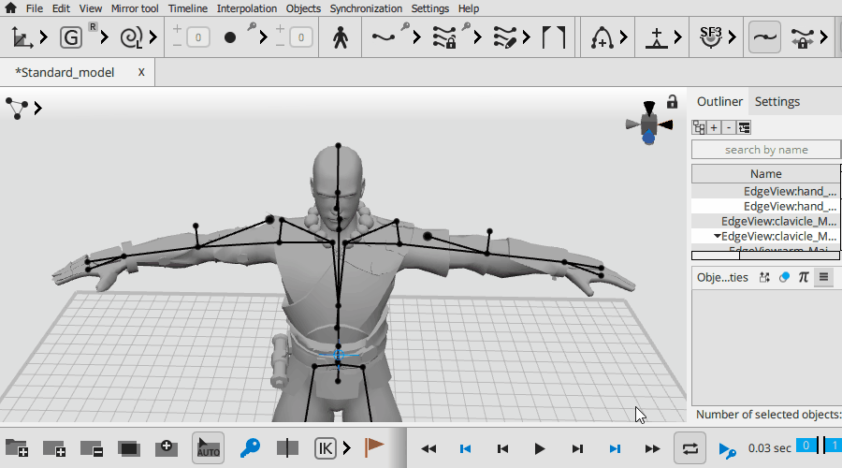Toggle the loop playback button
This screenshot has width=842, height=468.
pos(690,448)
